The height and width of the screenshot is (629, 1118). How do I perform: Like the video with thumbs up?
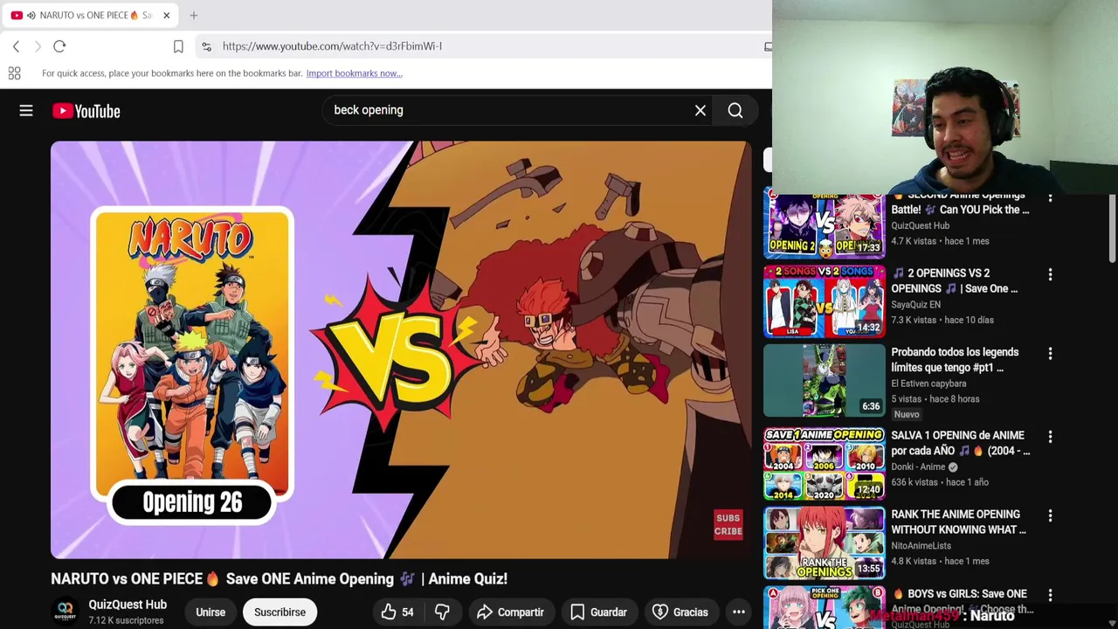coord(397,612)
